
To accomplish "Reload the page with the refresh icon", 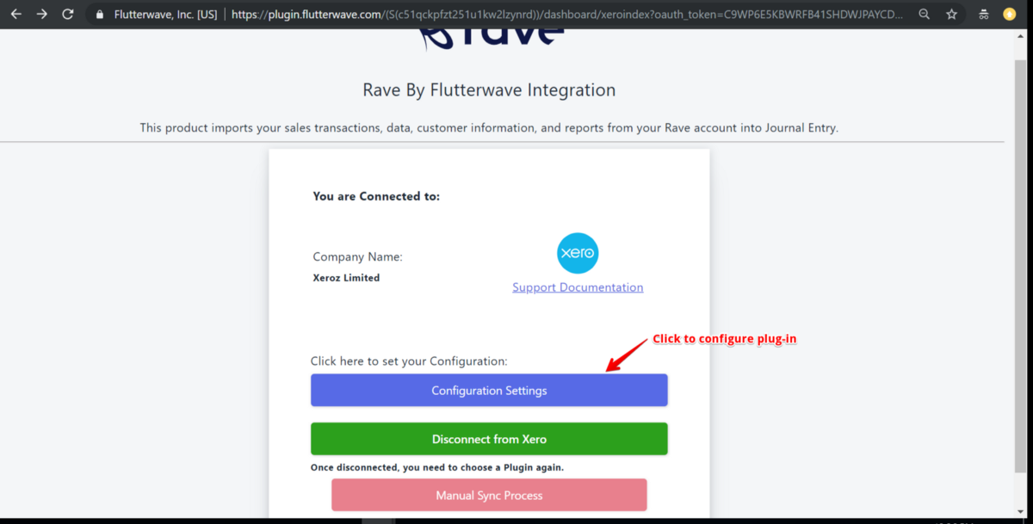I will [x=68, y=15].
